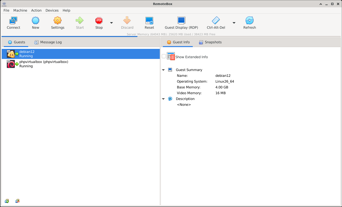
Task: Send Ctrl-Alt-Del keyboard icon
Action: pyautogui.click(x=216, y=20)
